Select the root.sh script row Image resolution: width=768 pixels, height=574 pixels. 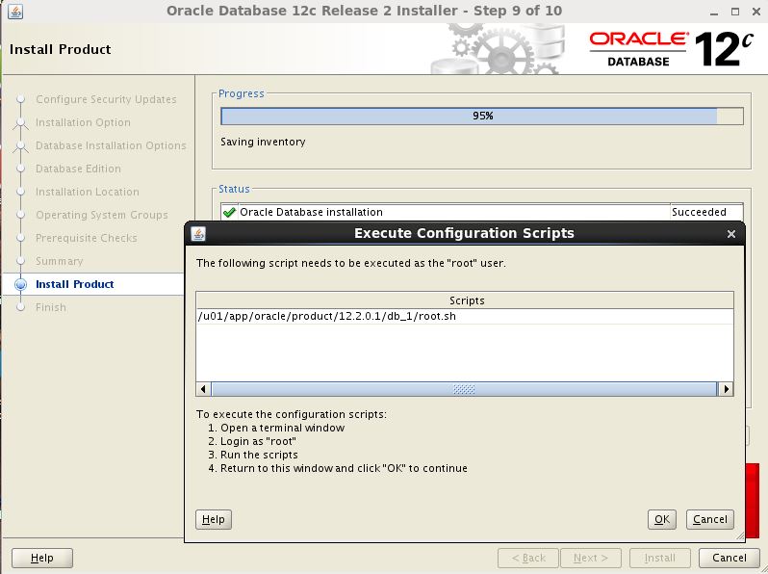[x=464, y=316]
